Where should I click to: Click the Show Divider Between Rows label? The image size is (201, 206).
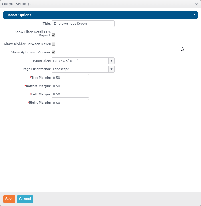pyautogui.click(x=27, y=44)
